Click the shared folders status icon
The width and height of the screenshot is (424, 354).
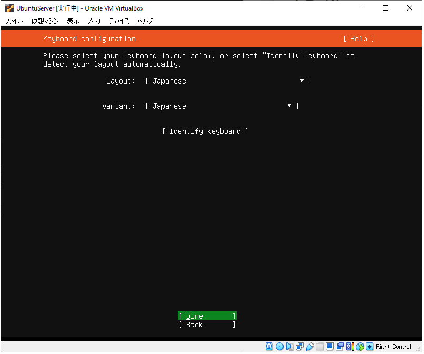tap(319, 347)
